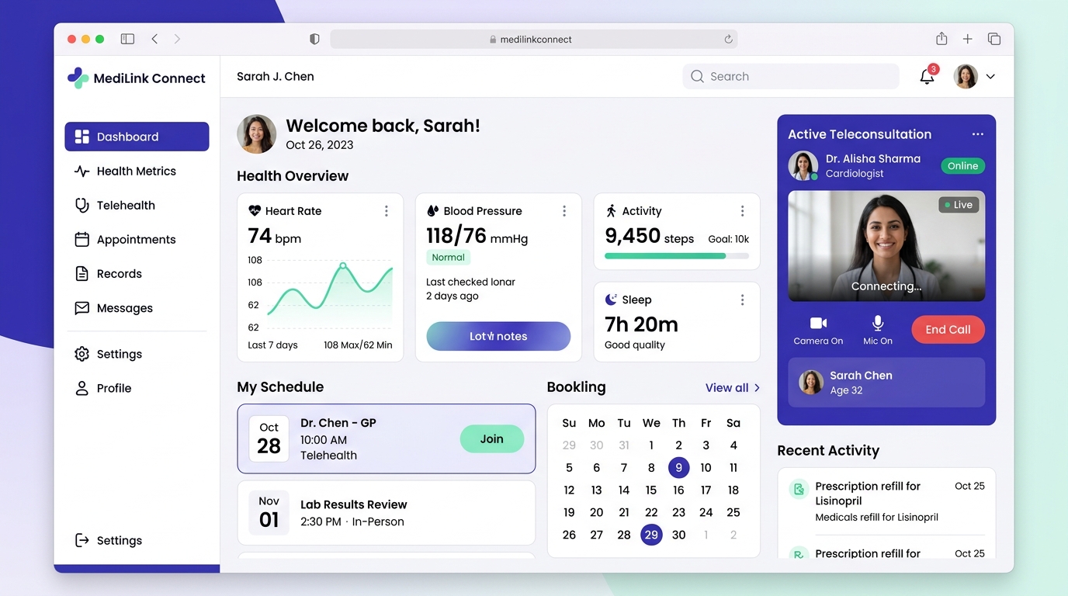Open Sleep card options menu
The height and width of the screenshot is (596, 1068).
click(743, 300)
